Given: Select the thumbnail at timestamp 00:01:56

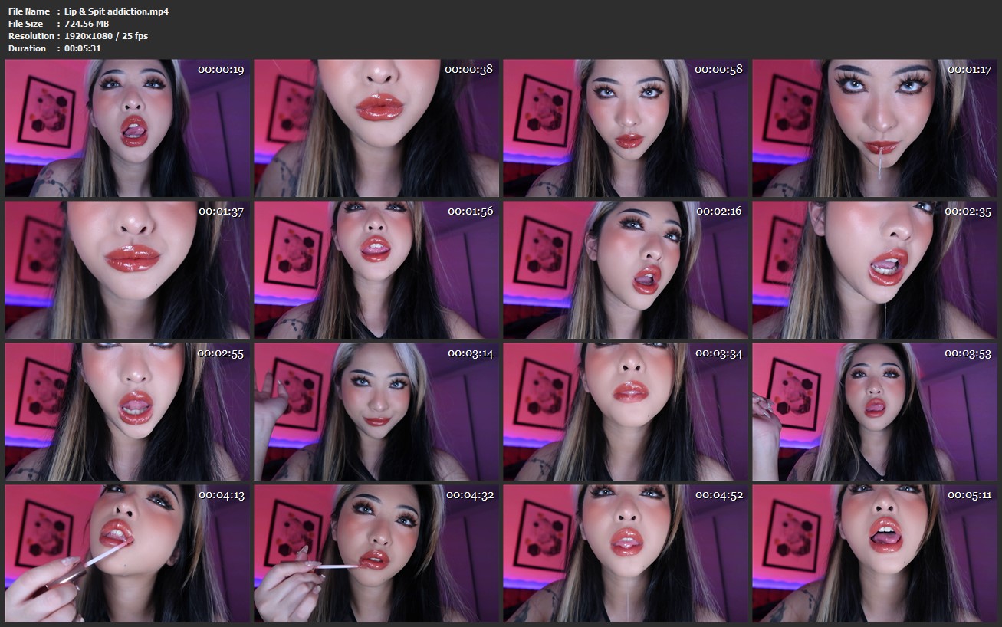Looking at the screenshot, I should pos(376,270).
